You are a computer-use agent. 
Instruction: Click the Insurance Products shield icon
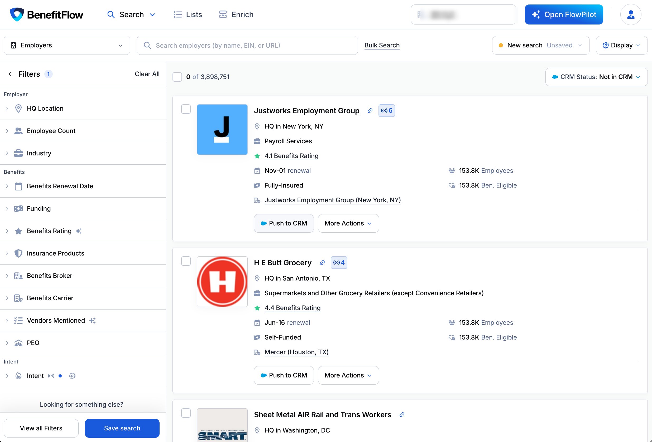18,253
